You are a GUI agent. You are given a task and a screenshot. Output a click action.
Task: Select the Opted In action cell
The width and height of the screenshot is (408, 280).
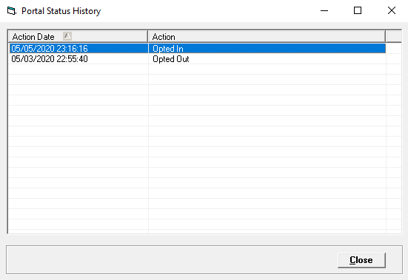pyautogui.click(x=267, y=49)
